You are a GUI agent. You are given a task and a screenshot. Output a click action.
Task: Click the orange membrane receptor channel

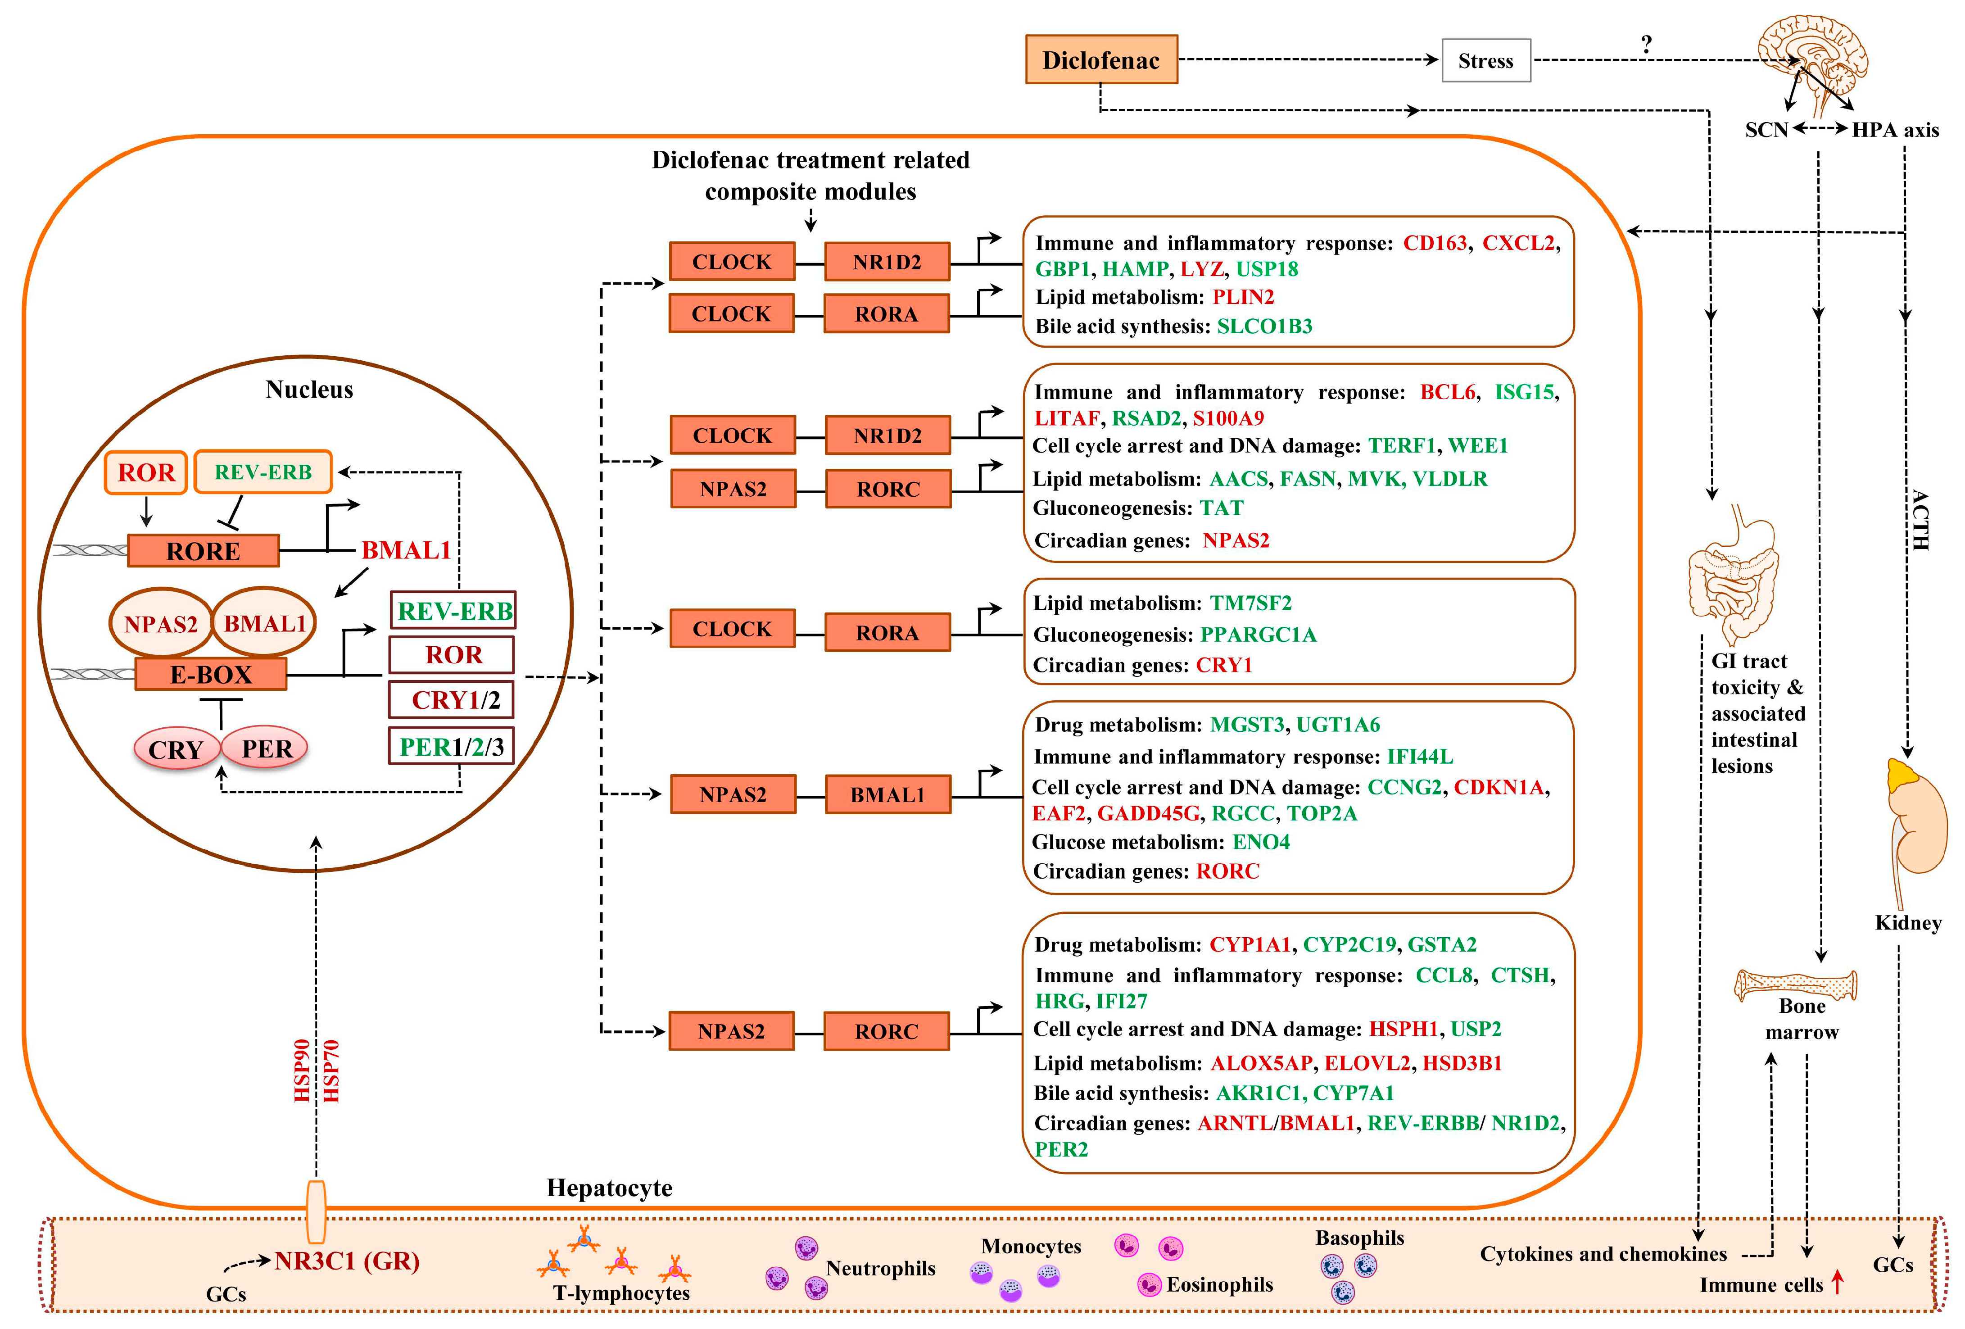pyautogui.click(x=315, y=1211)
